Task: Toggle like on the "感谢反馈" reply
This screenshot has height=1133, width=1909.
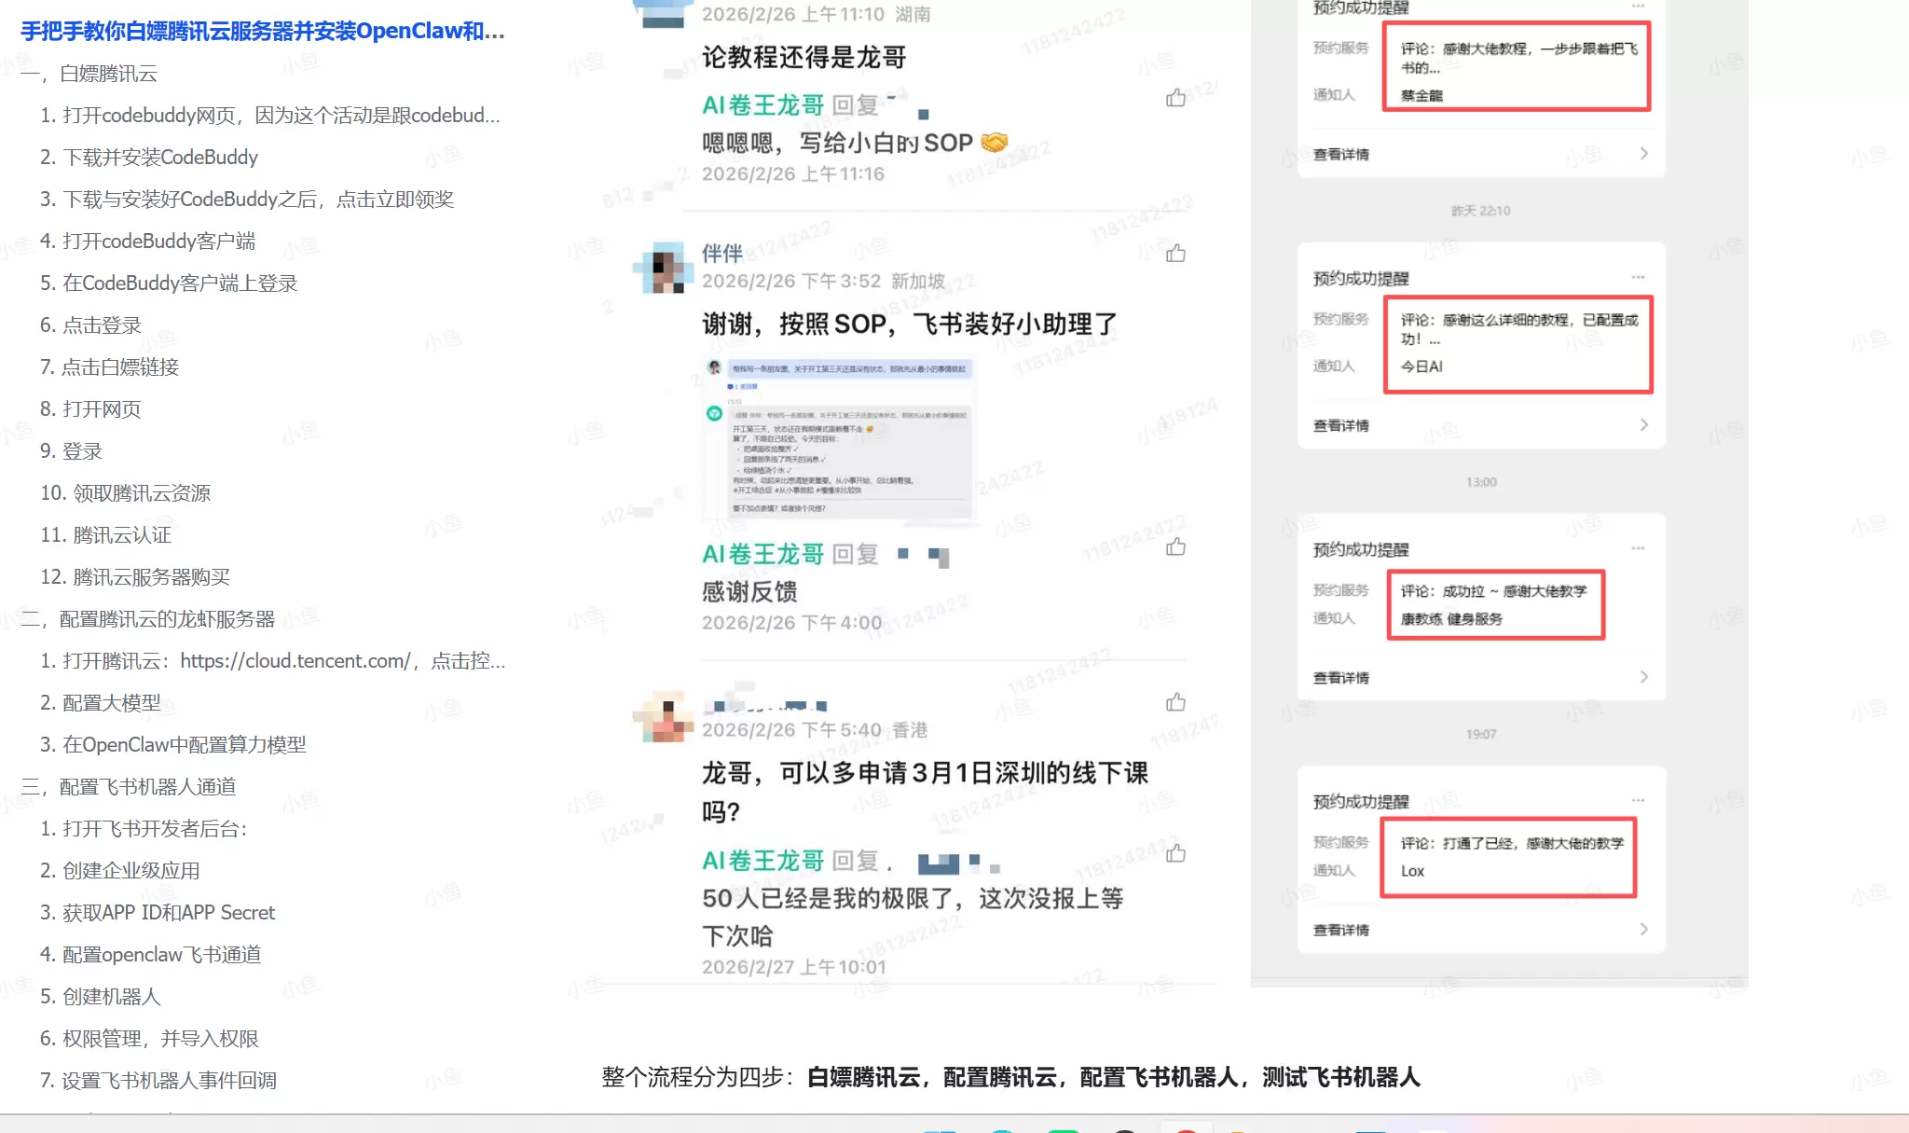Action: click(x=1176, y=547)
